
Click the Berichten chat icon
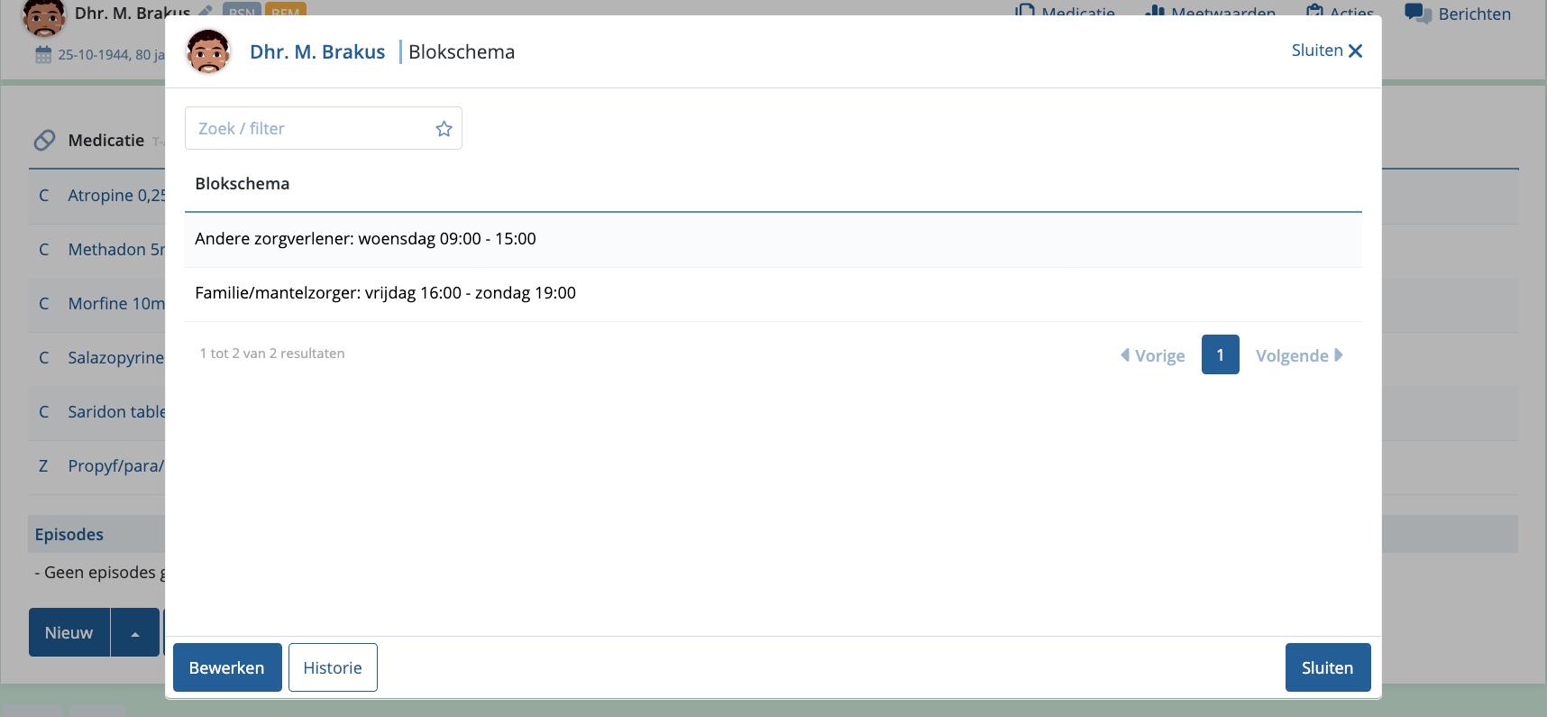click(x=1417, y=13)
